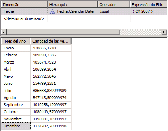Image resolution: width=168 pixels, height=131 pixels.
Task: Select the Diciembre row cell
Action: click(16, 126)
